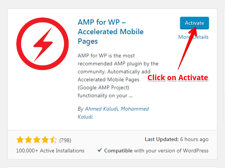This screenshot has width=225, height=168.
Task: Click the green compatibility checkmark icon
Action: pyautogui.click(x=100, y=150)
